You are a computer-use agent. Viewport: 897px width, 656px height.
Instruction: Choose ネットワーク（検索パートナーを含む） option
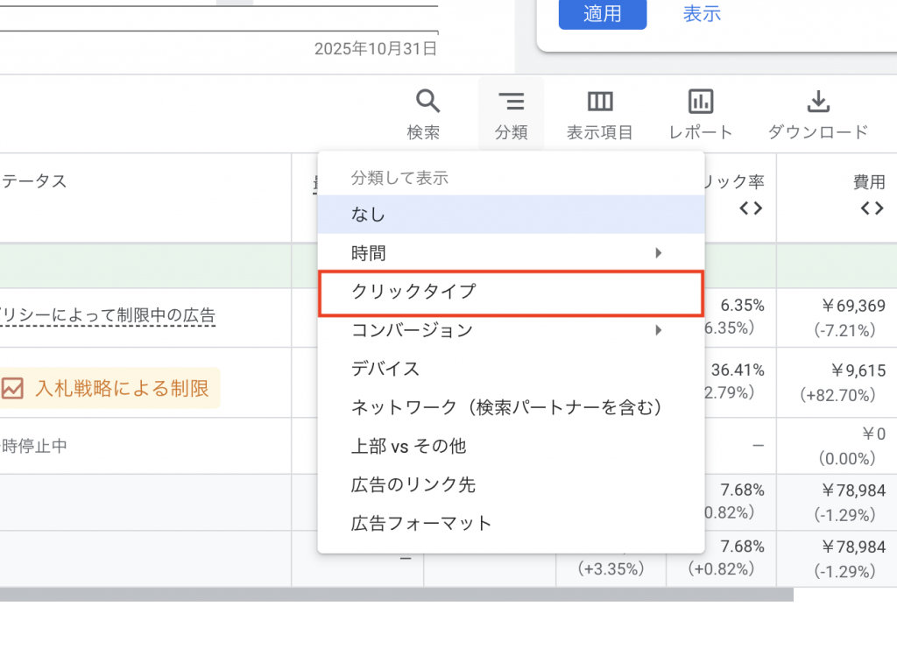(506, 407)
